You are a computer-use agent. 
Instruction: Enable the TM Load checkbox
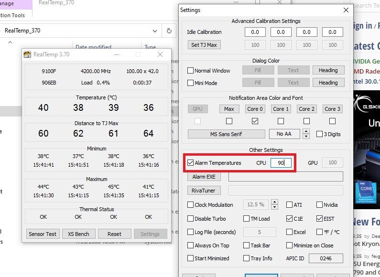point(246,218)
